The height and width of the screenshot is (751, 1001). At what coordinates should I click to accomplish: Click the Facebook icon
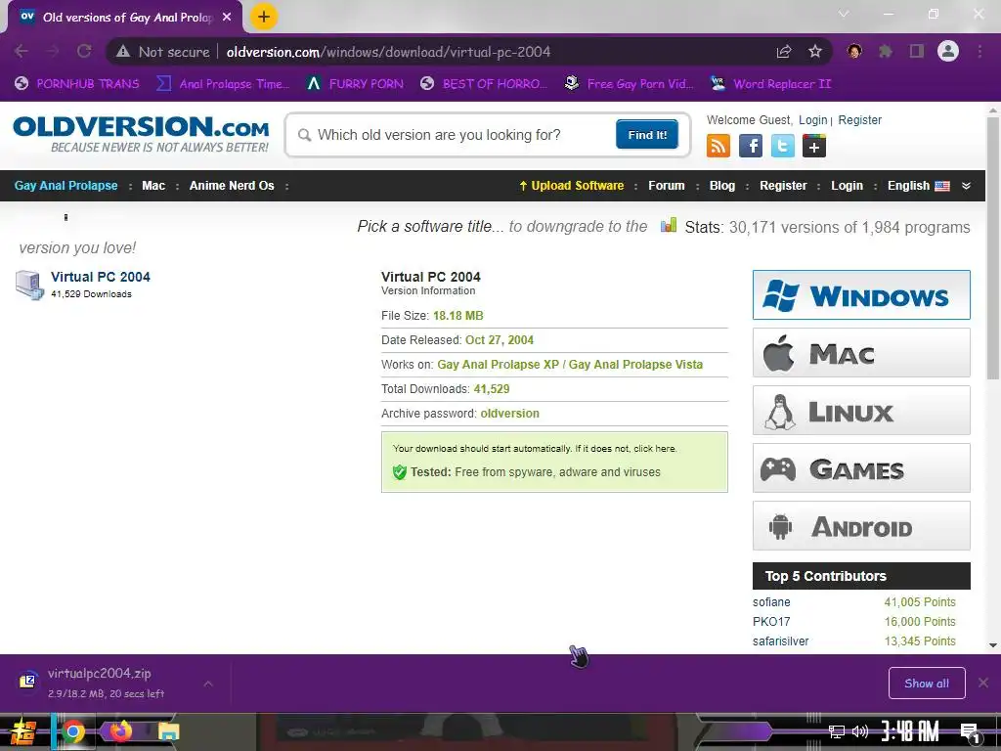point(751,146)
